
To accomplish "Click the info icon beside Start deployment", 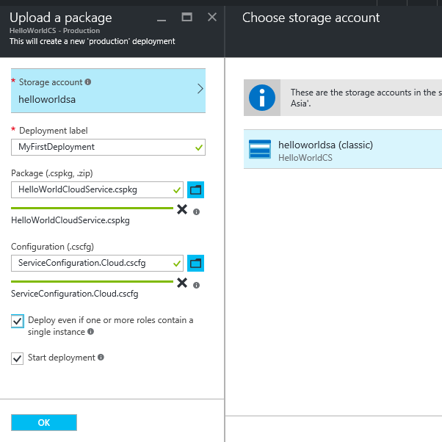I will coord(101,358).
